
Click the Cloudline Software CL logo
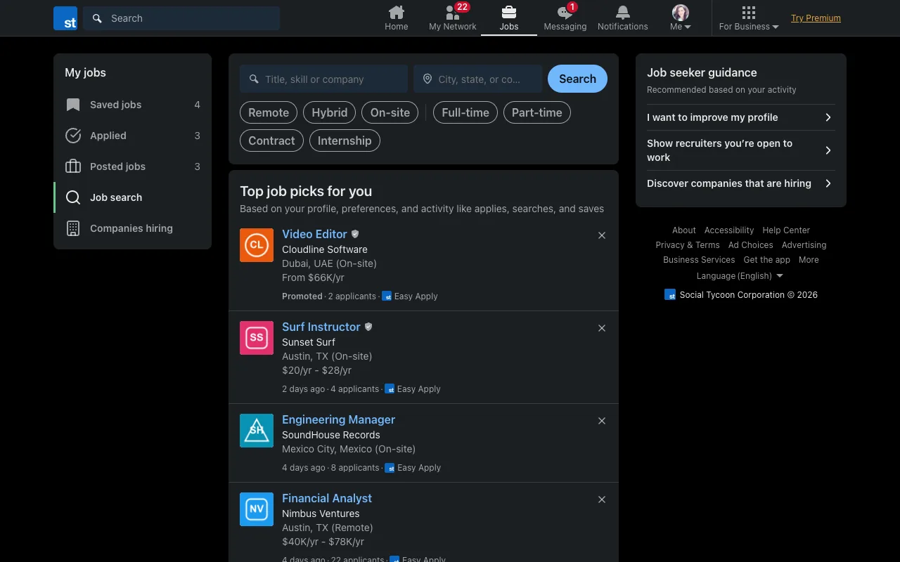coord(257,245)
